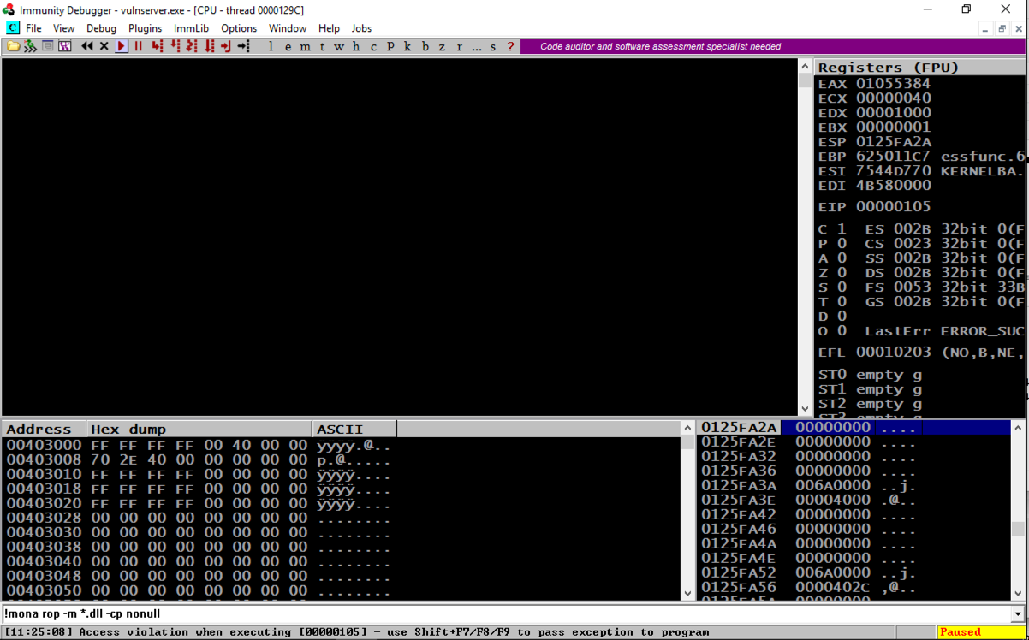Open Breakpoints window with 'b' button
The height and width of the screenshot is (640, 1029).
[425, 46]
